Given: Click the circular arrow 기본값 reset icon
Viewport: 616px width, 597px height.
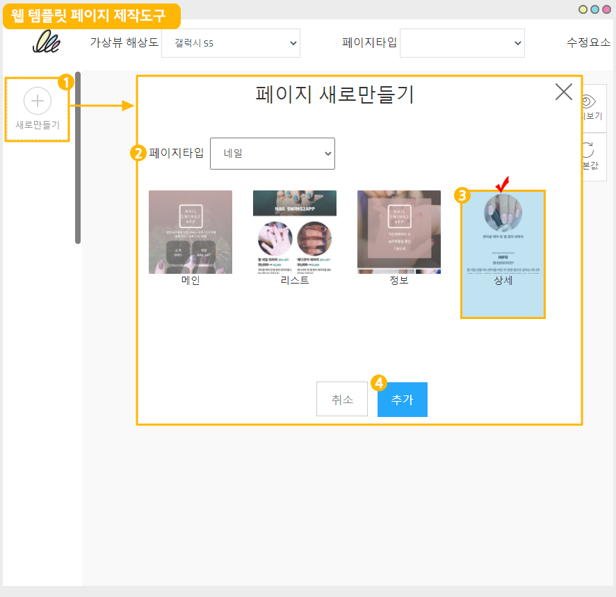Looking at the screenshot, I should click(x=588, y=149).
